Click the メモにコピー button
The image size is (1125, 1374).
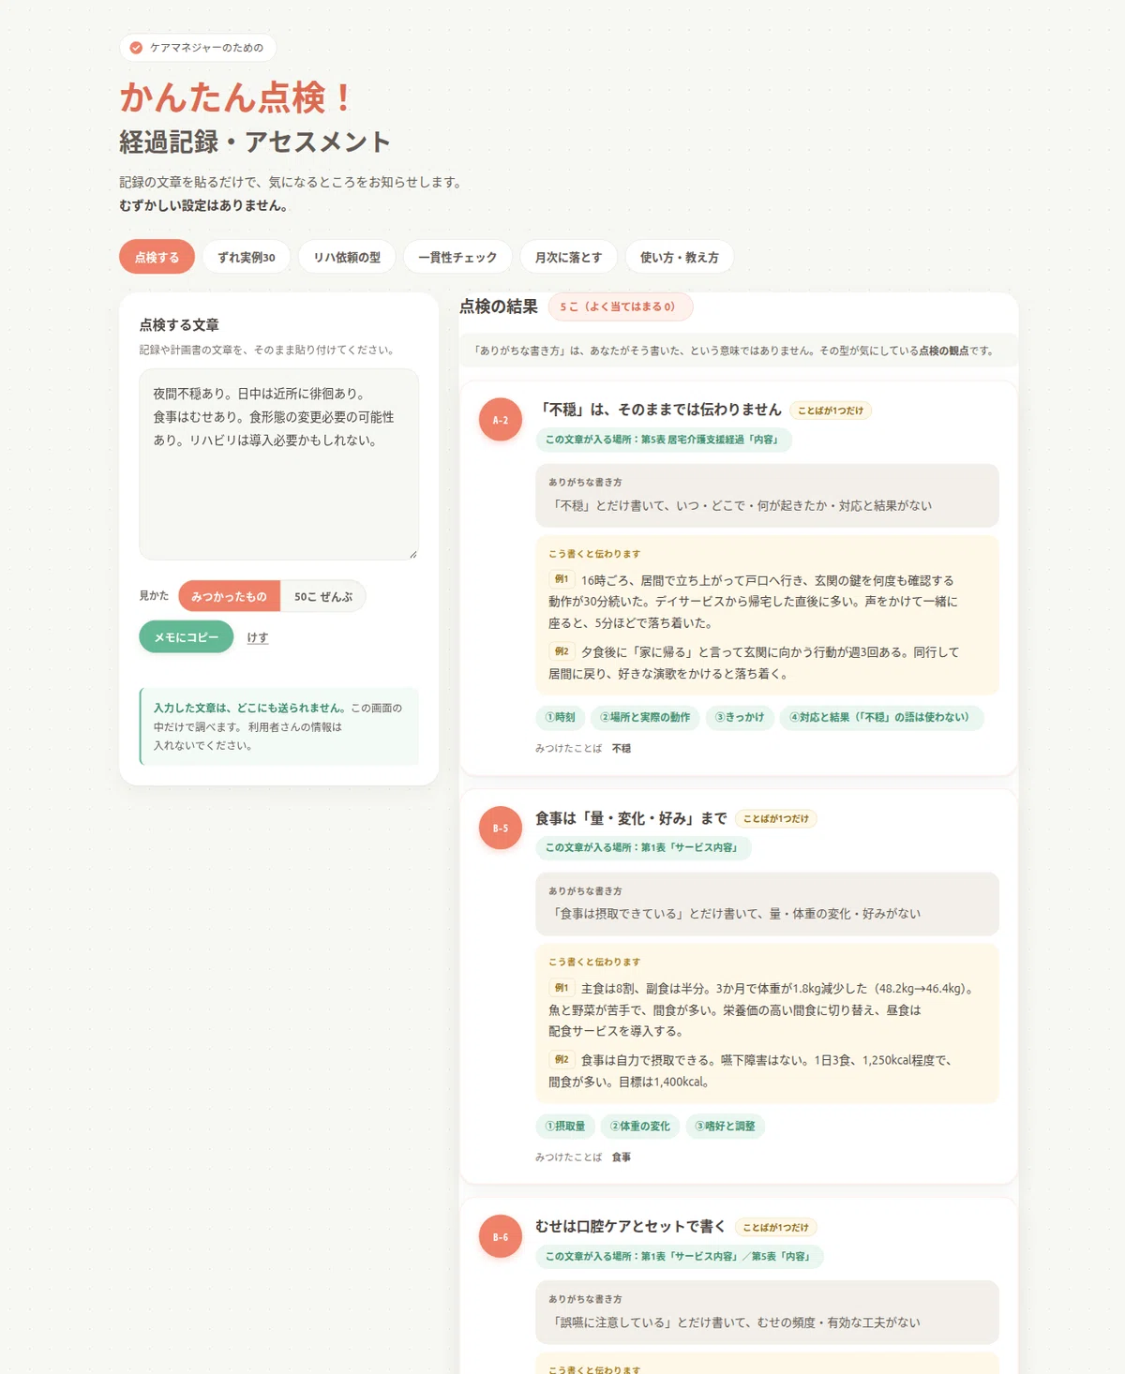pyautogui.click(x=187, y=637)
